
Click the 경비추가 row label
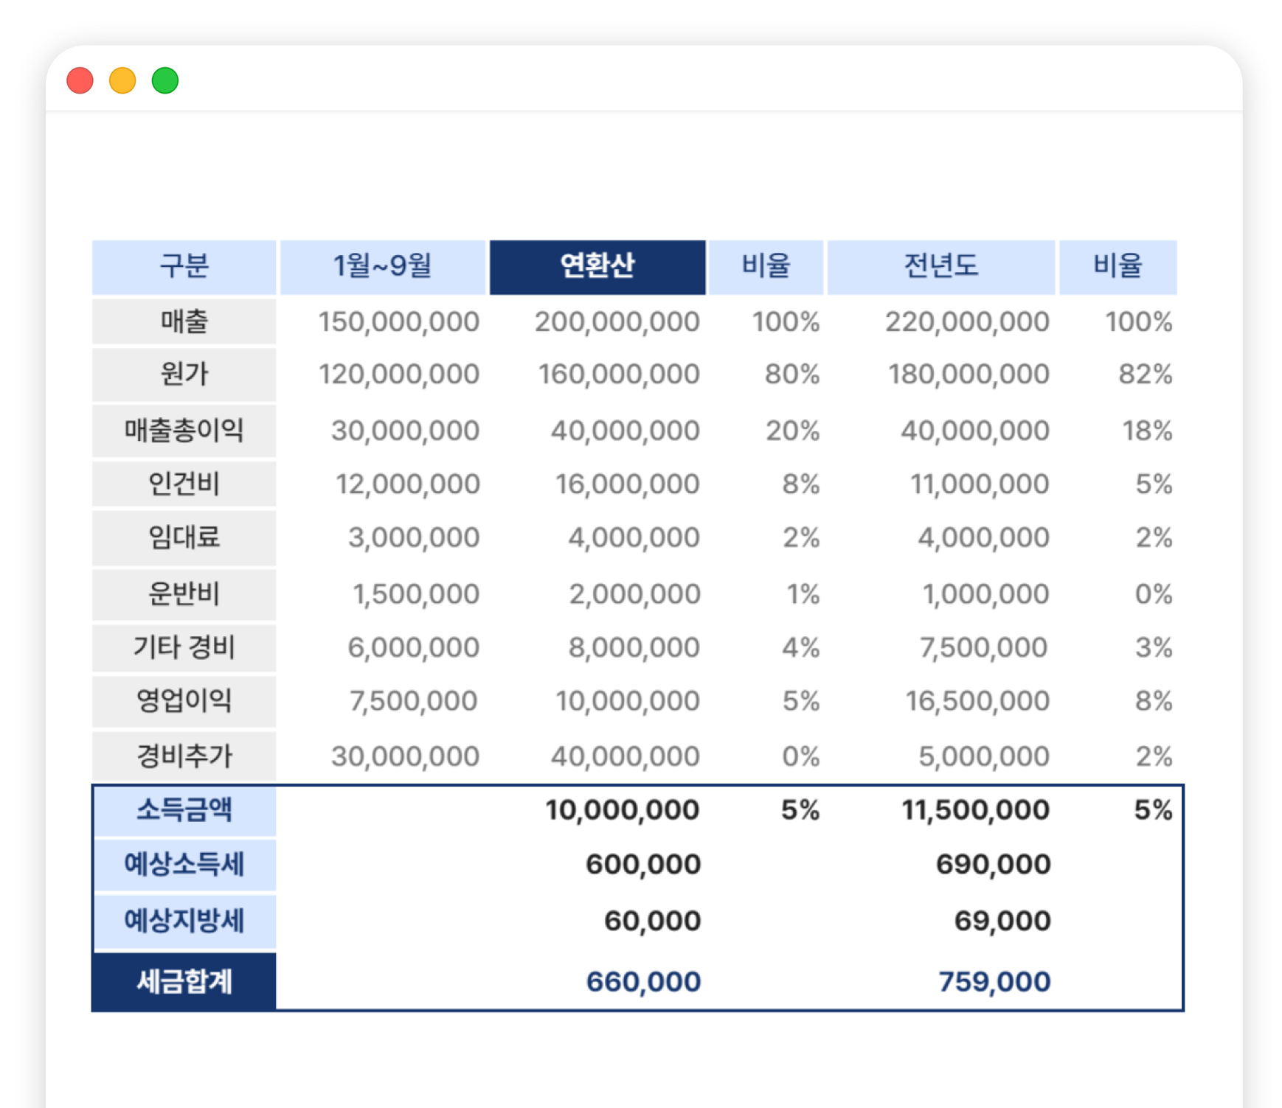184,756
